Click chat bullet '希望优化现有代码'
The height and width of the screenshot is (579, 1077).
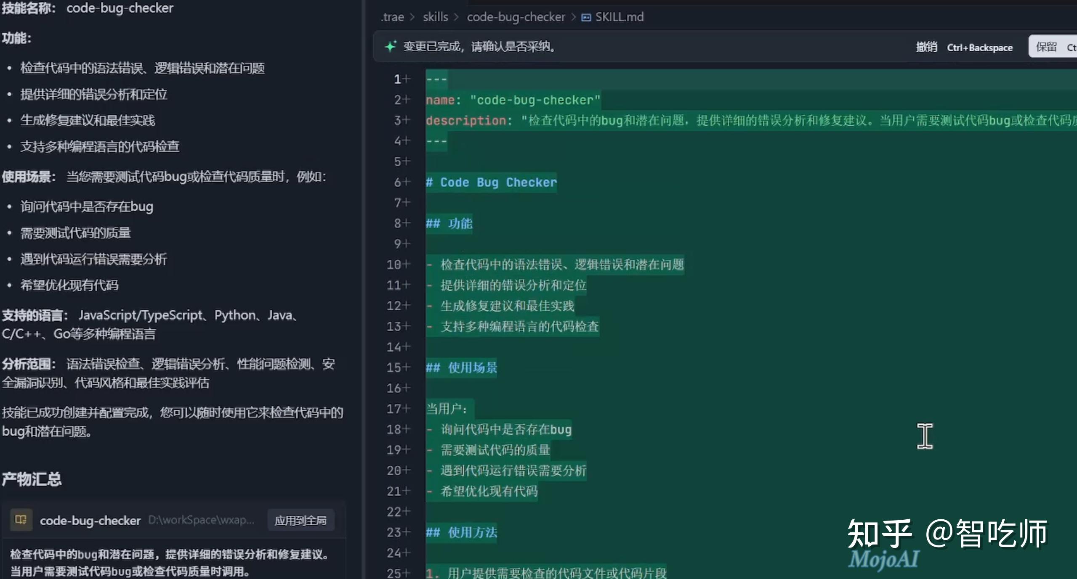[x=69, y=285]
